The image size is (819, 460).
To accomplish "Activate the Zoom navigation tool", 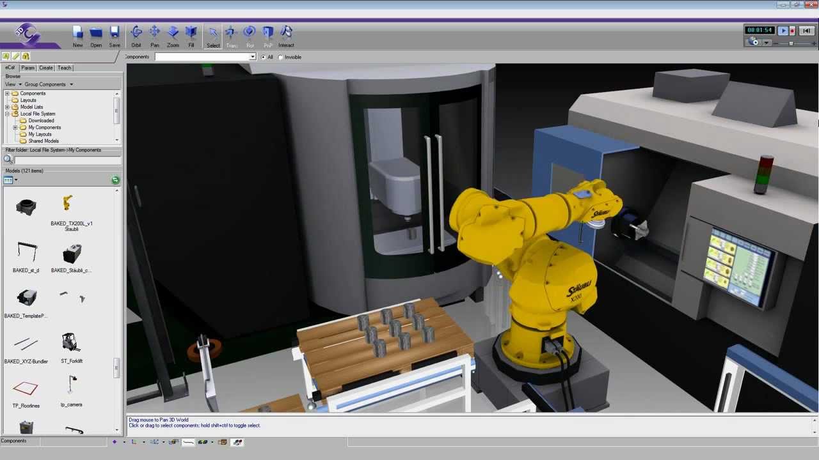I will [x=173, y=36].
